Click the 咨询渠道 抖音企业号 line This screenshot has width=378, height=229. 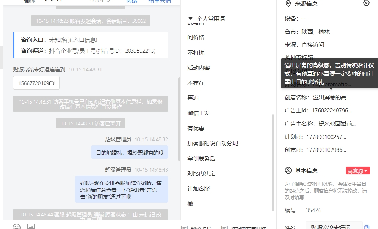pyautogui.click(x=88, y=51)
